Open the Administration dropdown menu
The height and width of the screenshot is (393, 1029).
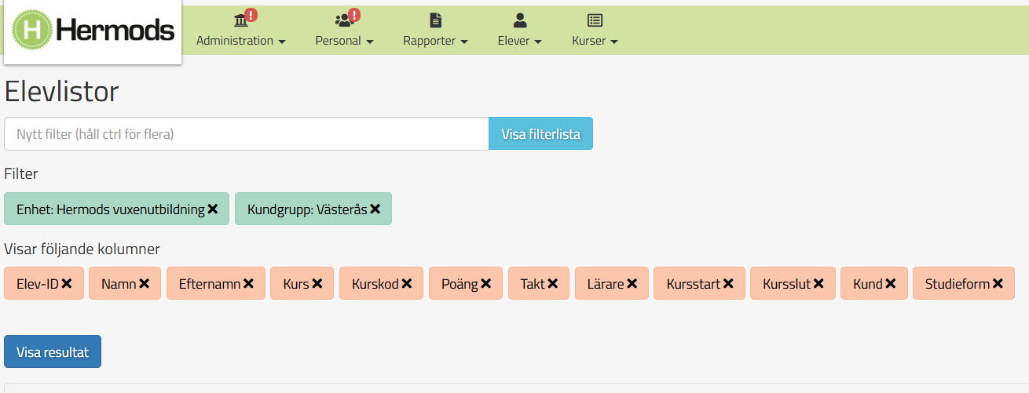240,41
